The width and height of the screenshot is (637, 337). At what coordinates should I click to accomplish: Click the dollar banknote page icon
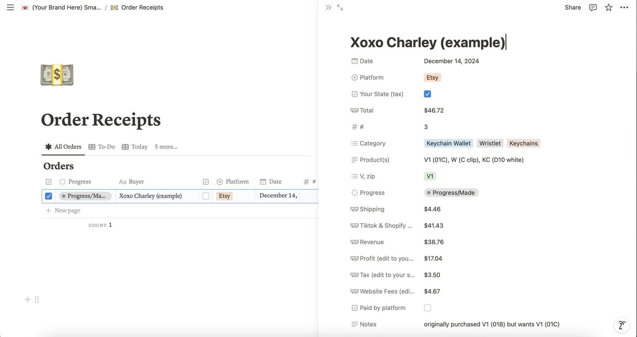point(57,75)
